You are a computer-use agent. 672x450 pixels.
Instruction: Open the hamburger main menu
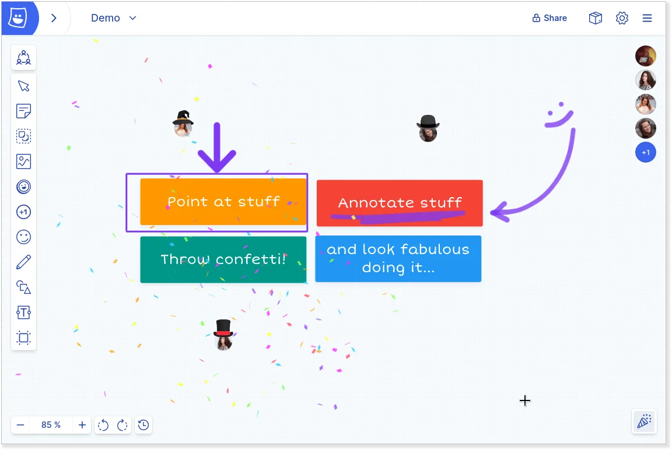tap(647, 18)
